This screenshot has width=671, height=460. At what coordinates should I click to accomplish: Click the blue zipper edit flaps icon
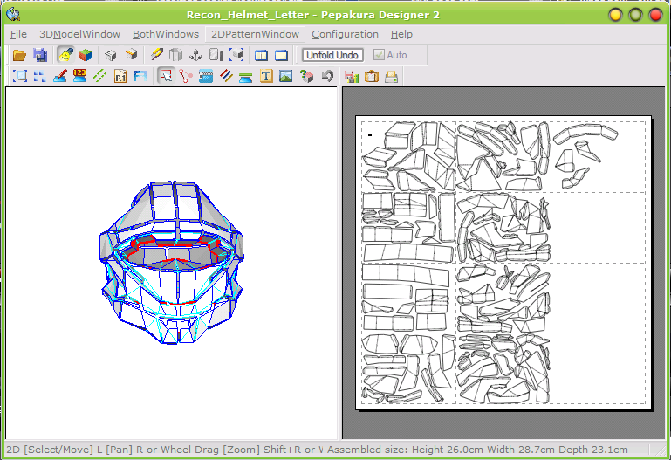206,76
